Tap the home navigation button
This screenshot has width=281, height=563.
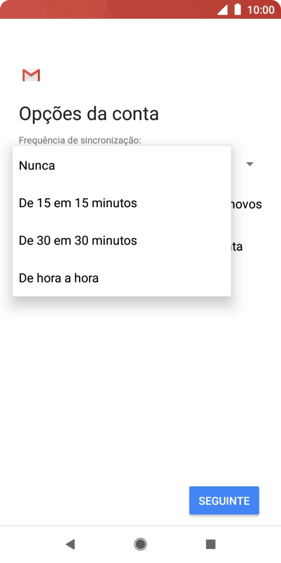[140, 544]
